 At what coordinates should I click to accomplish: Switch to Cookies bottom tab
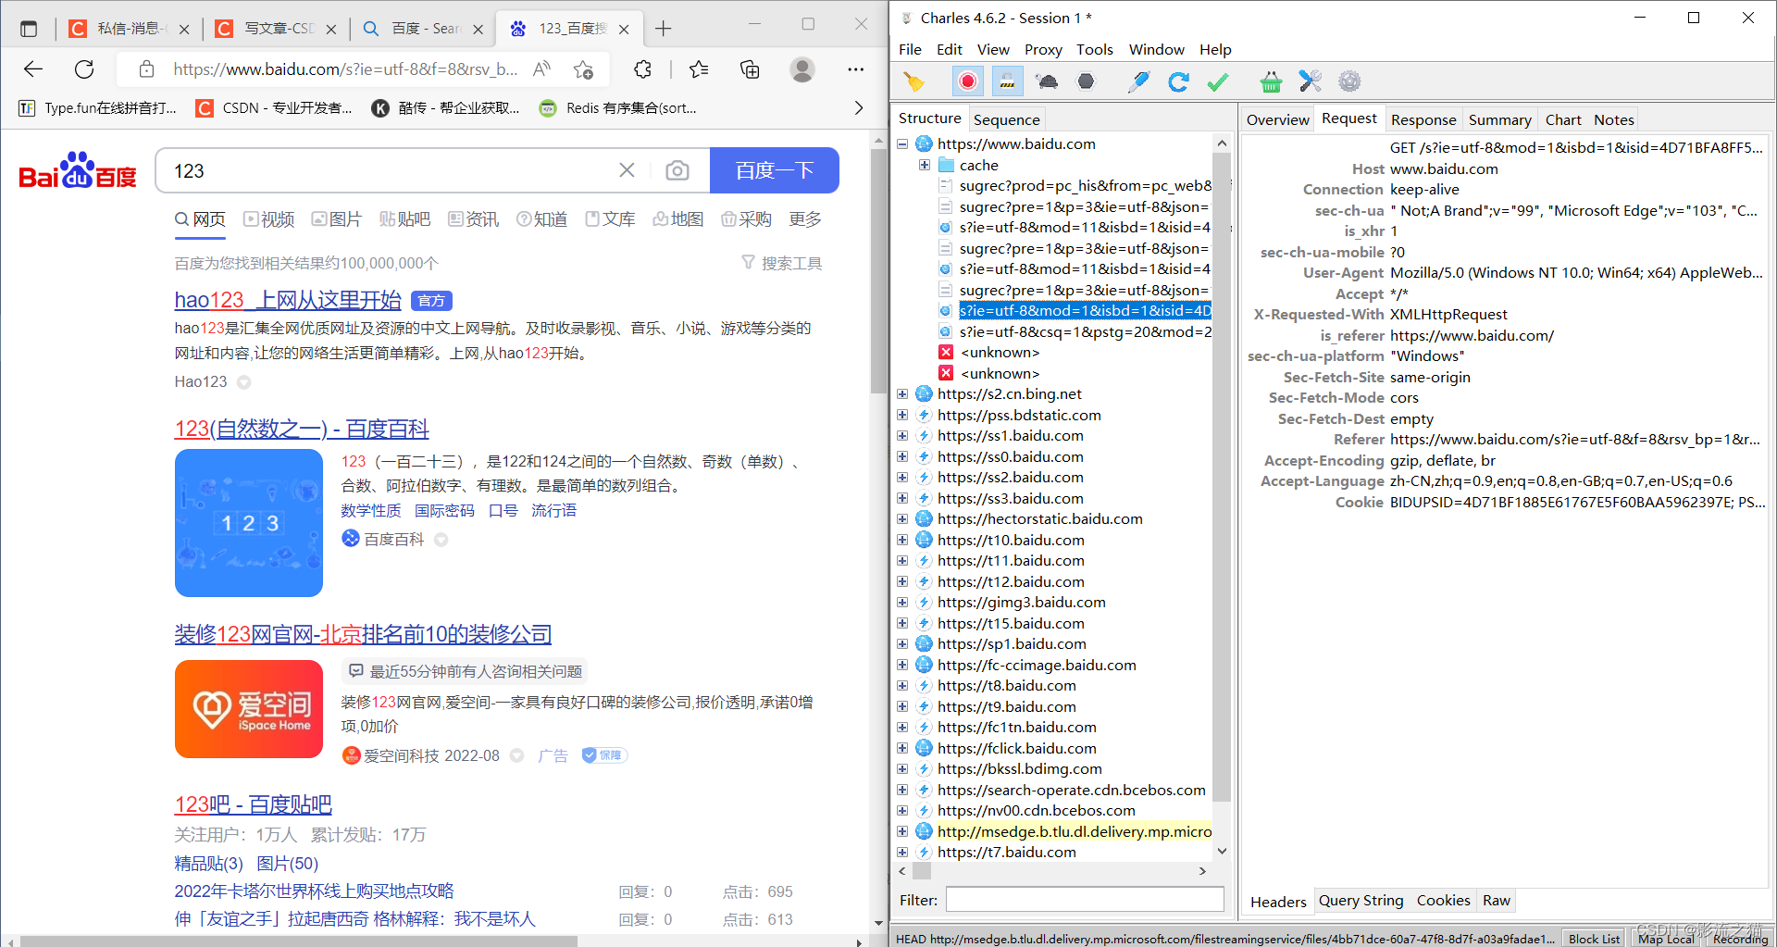(1443, 901)
